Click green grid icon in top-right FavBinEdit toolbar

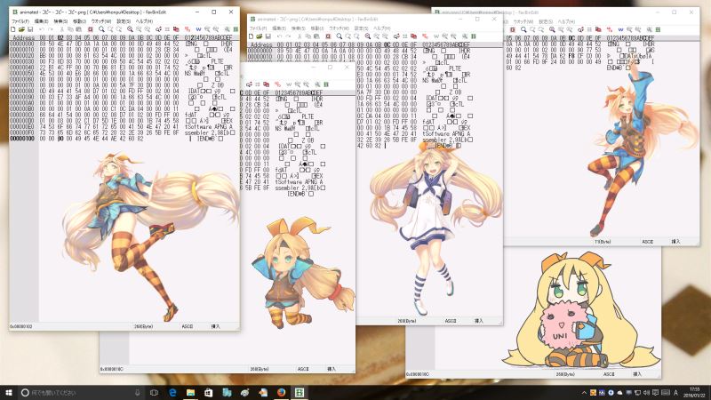(x=657, y=29)
